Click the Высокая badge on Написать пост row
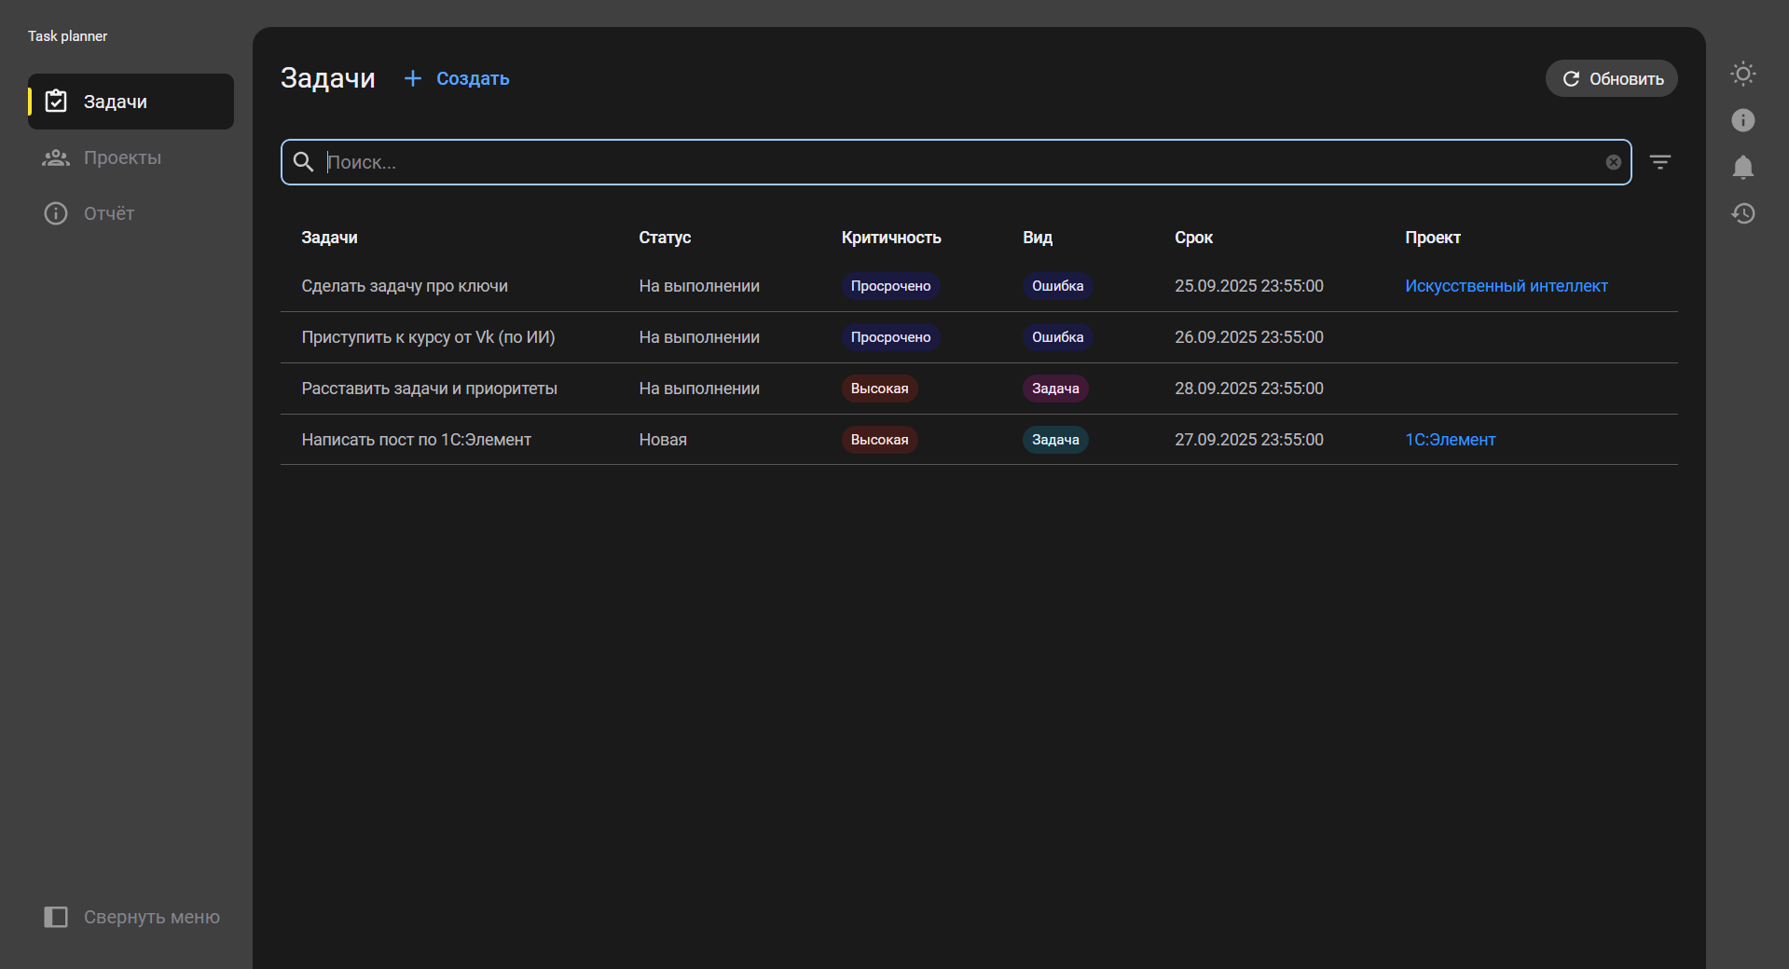Screen dimensions: 1789x969 (x=878, y=440)
